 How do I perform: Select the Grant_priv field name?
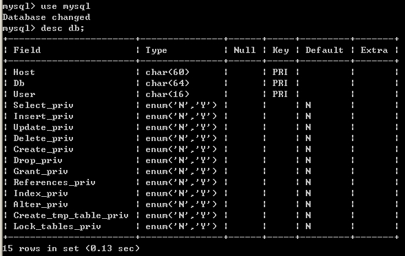(41, 171)
